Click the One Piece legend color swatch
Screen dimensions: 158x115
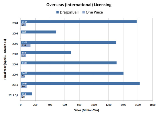point(84,12)
